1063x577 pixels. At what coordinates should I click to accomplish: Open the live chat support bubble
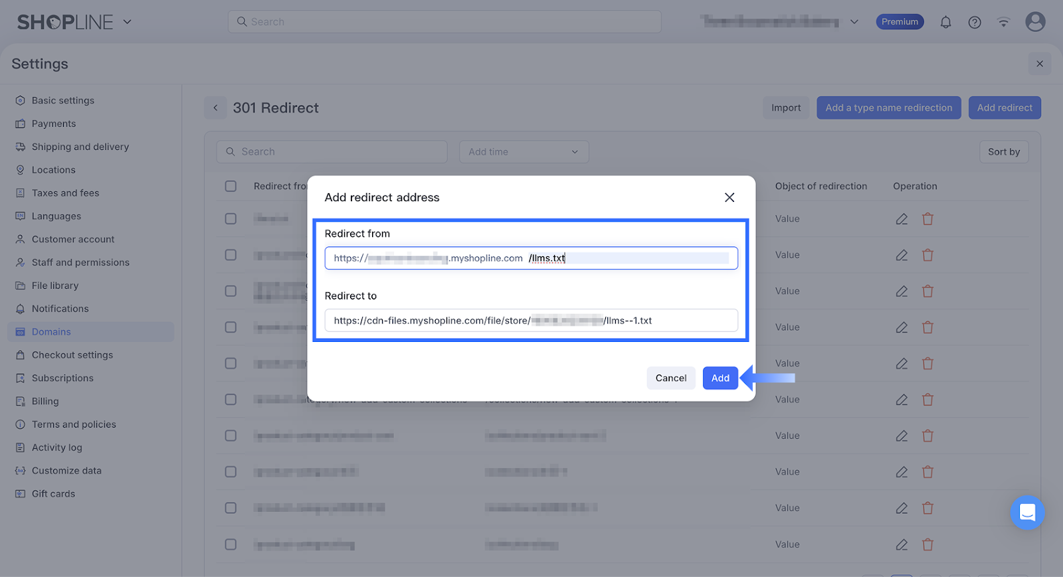tap(1027, 513)
